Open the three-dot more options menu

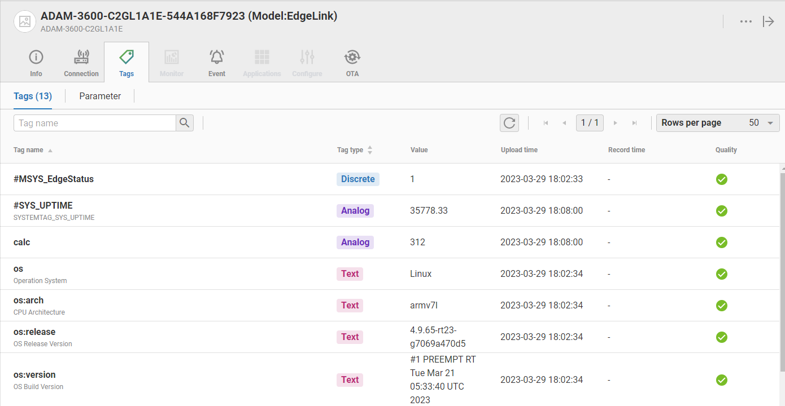coord(746,21)
